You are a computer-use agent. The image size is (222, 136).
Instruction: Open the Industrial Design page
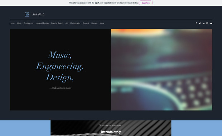tap(42, 23)
